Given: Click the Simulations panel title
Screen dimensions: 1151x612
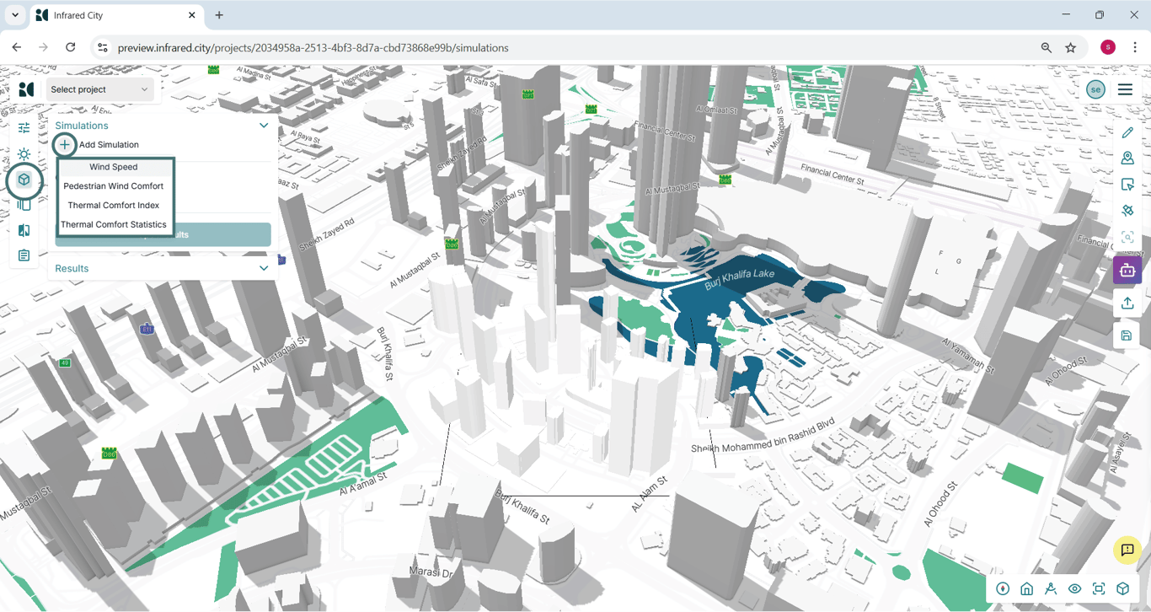Looking at the screenshot, I should click(x=82, y=126).
